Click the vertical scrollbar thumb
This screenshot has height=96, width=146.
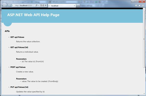pos(144,39)
